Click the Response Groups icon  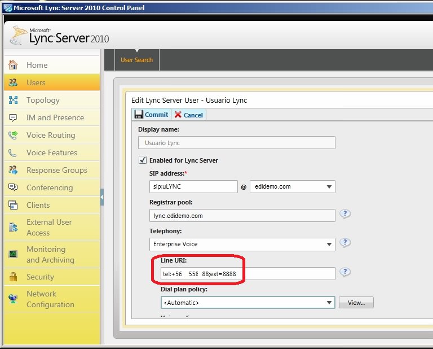pyautogui.click(x=13, y=170)
